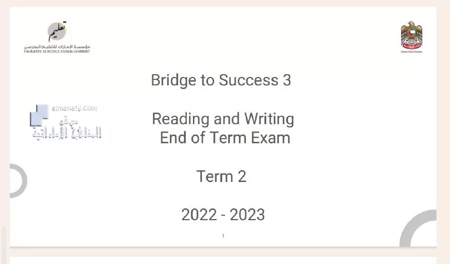Viewport: 450px width, 264px height.
Task: Click the gray arc decoration at bottom right
Action: (x=418, y=228)
